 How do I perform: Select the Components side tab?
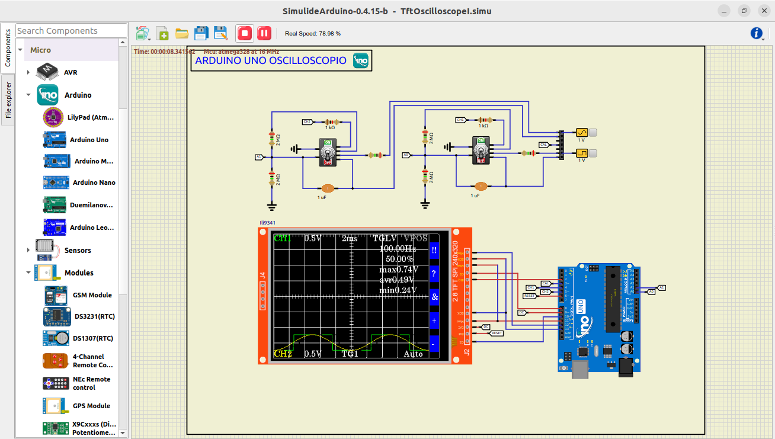[8, 48]
